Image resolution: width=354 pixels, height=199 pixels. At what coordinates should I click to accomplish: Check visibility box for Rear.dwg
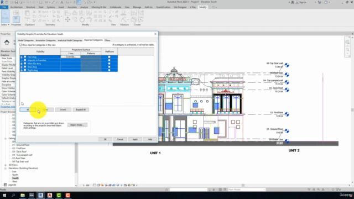pos(25,67)
